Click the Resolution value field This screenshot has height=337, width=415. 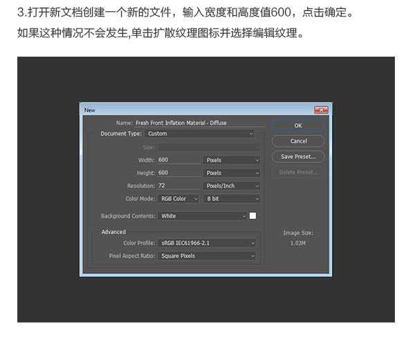(x=178, y=186)
